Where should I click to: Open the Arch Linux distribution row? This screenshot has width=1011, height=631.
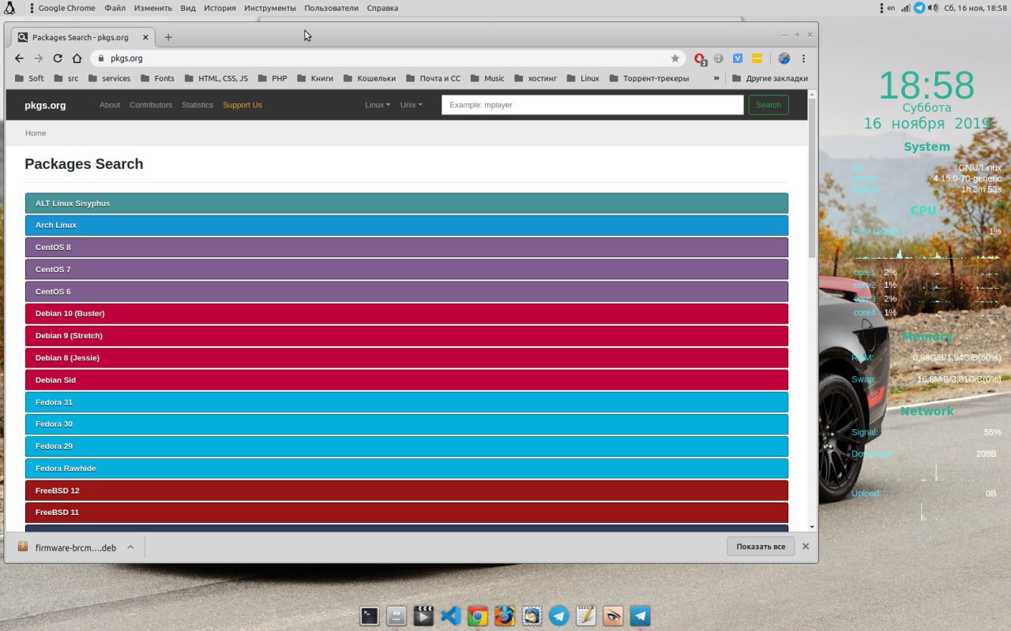pyautogui.click(x=407, y=226)
